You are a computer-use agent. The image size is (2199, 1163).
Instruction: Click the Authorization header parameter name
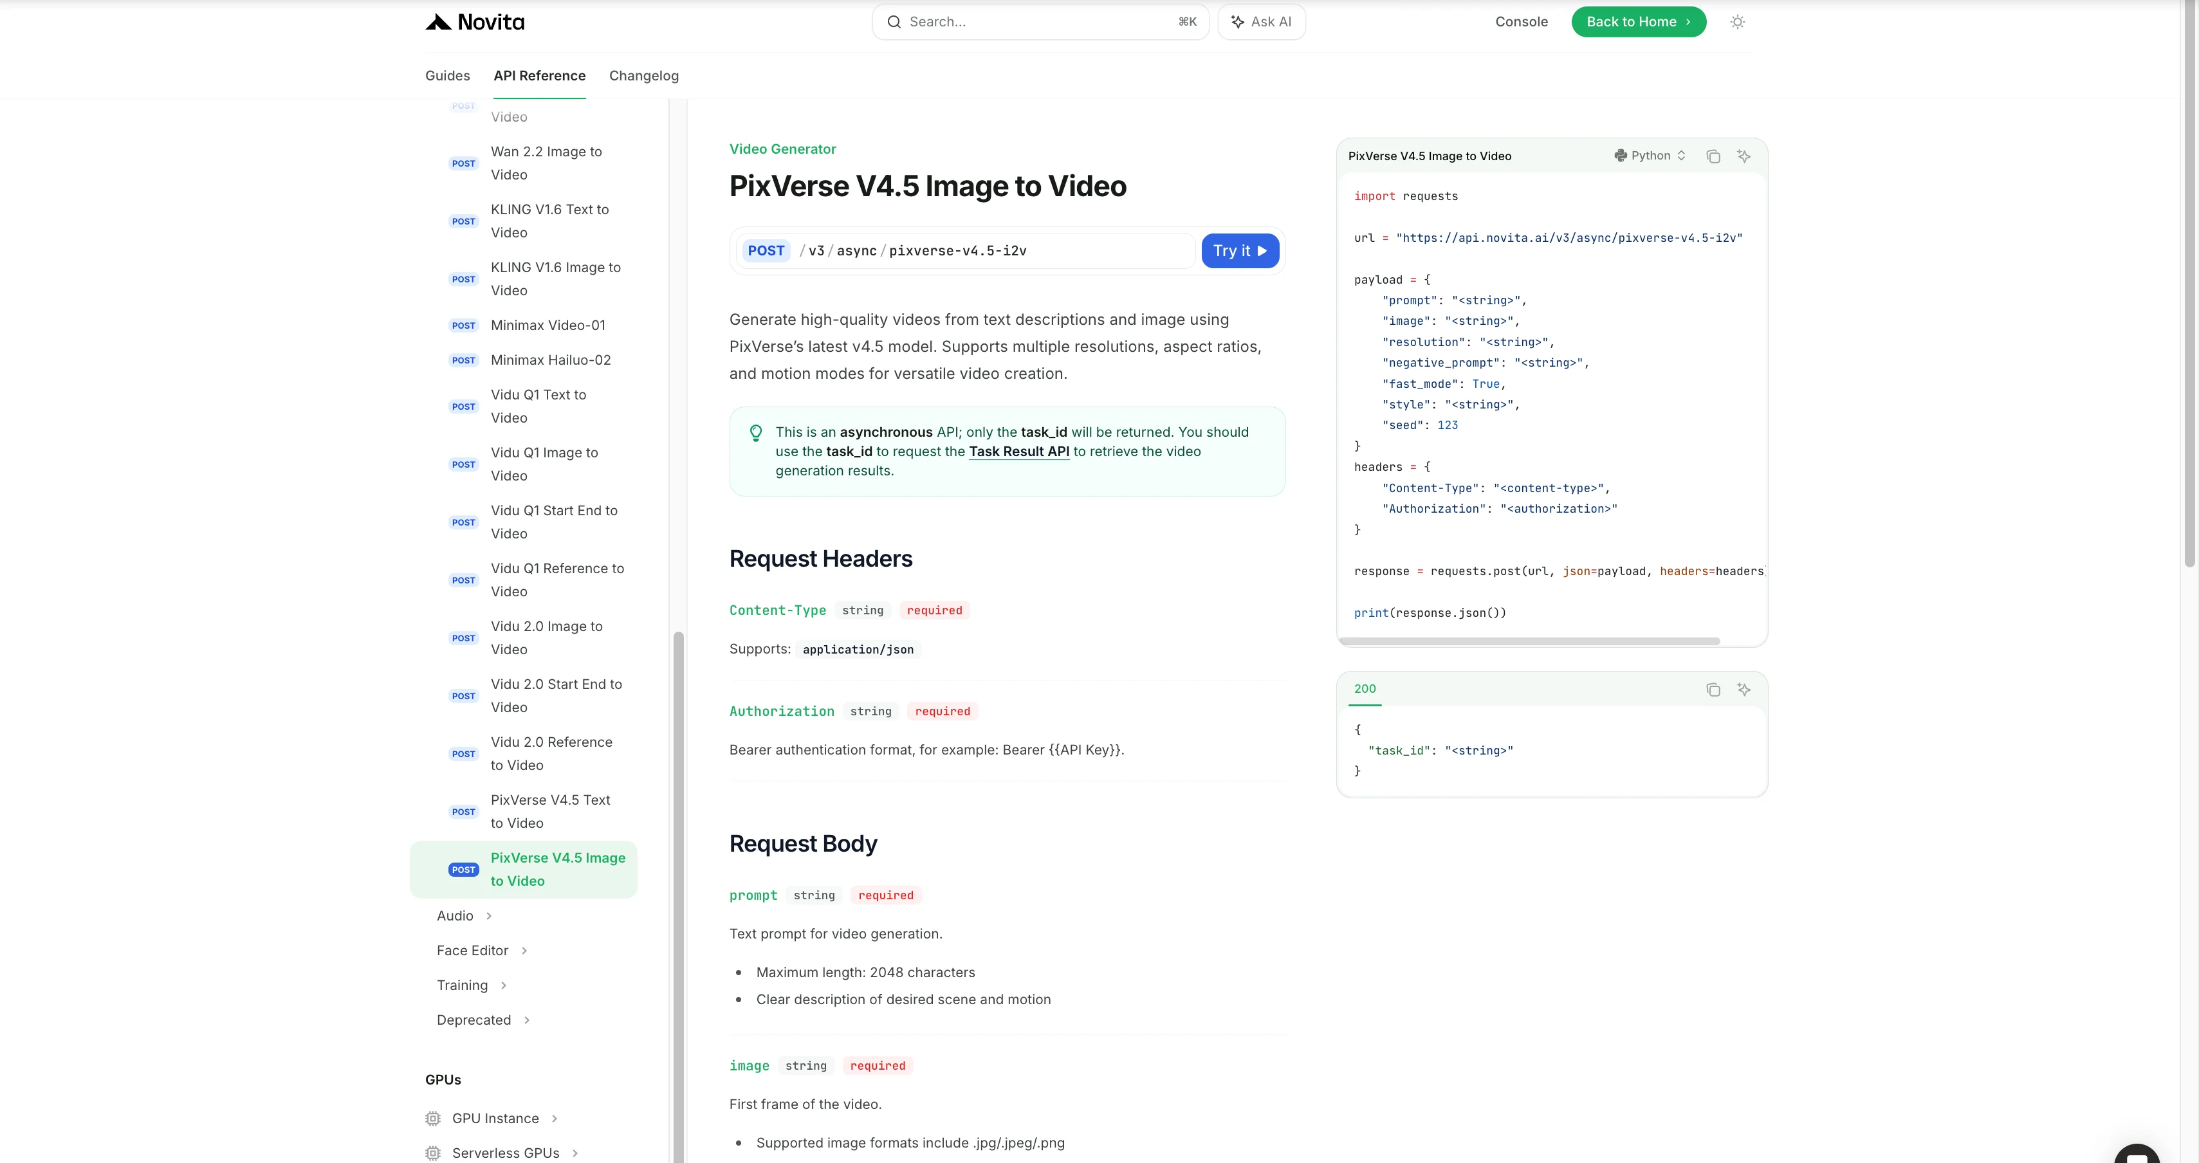click(781, 713)
